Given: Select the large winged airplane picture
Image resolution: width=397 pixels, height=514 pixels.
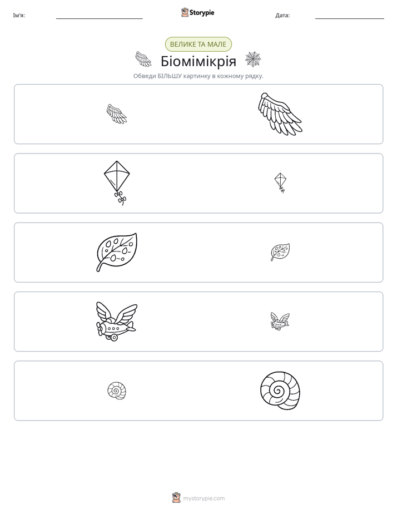Looking at the screenshot, I should (117, 322).
